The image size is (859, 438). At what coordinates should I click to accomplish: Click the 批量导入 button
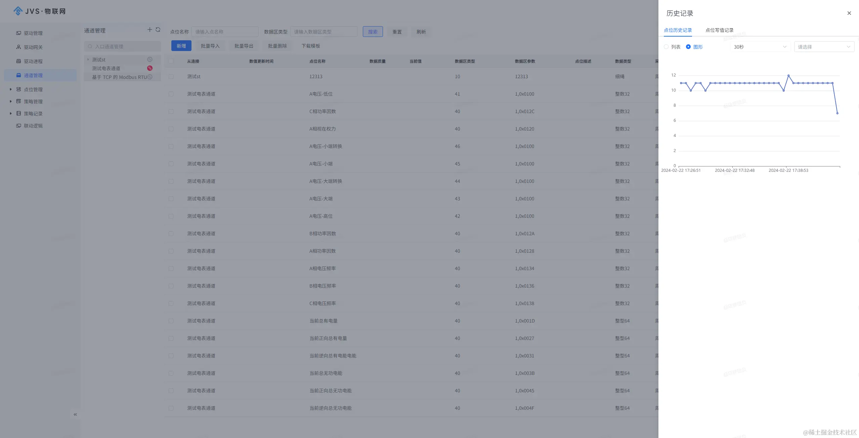[210, 46]
